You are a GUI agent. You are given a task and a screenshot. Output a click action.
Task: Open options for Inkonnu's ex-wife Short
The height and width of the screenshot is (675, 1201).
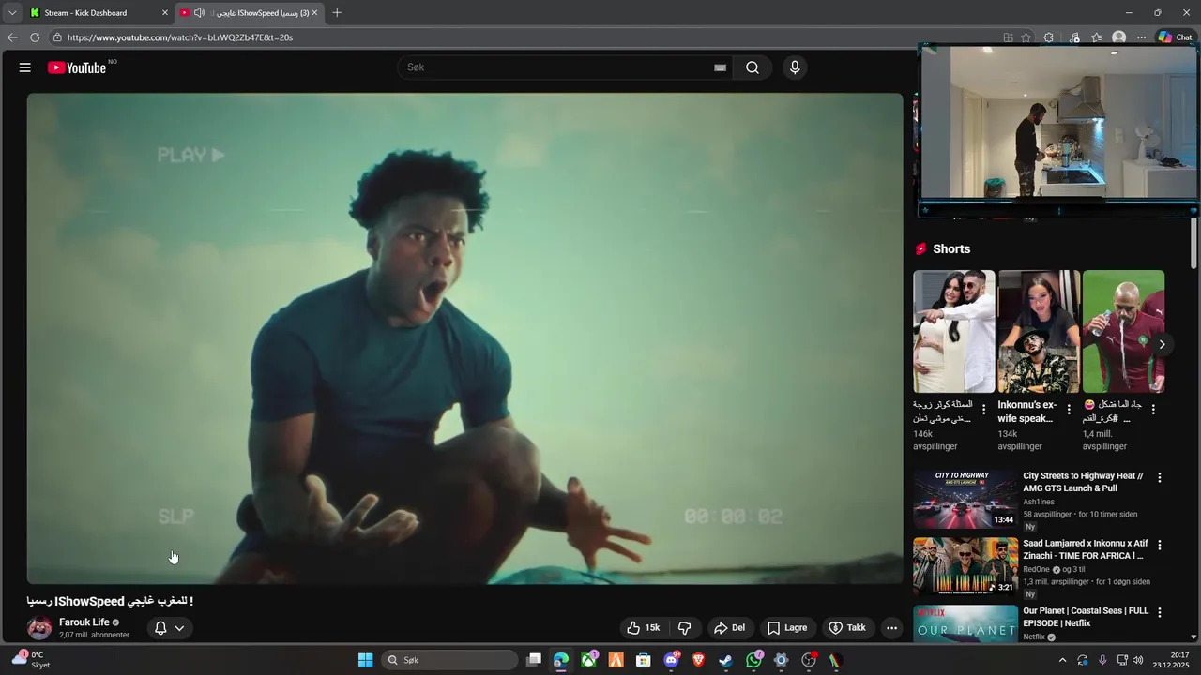[x=1068, y=410]
